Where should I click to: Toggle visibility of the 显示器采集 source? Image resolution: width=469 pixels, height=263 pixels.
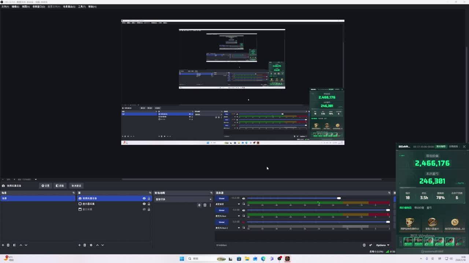pyautogui.click(x=144, y=204)
